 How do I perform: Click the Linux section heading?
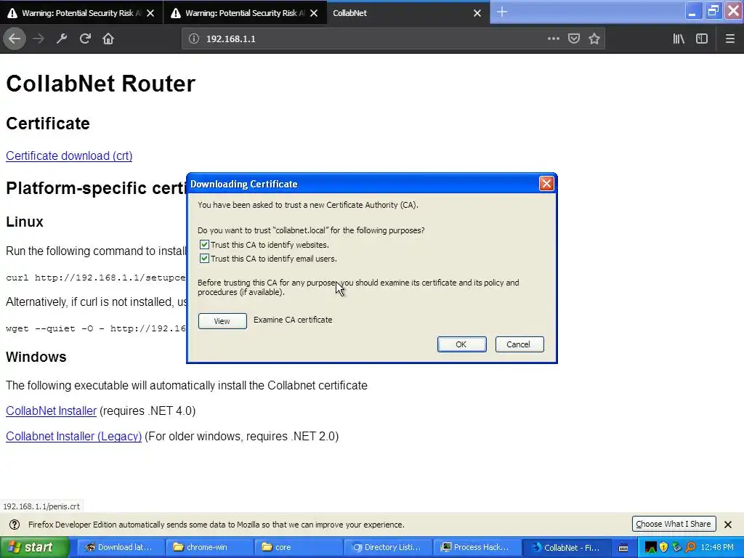[x=25, y=222]
